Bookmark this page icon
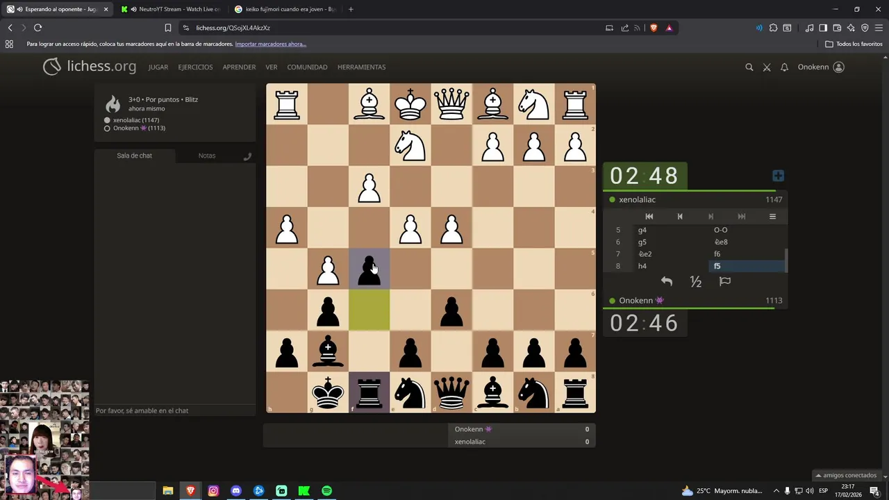 (x=167, y=28)
